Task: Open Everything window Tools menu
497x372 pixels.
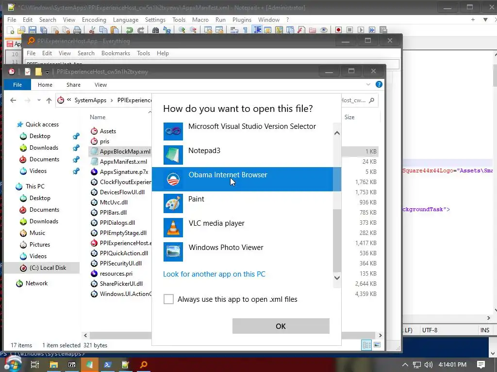Action: click(143, 53)
